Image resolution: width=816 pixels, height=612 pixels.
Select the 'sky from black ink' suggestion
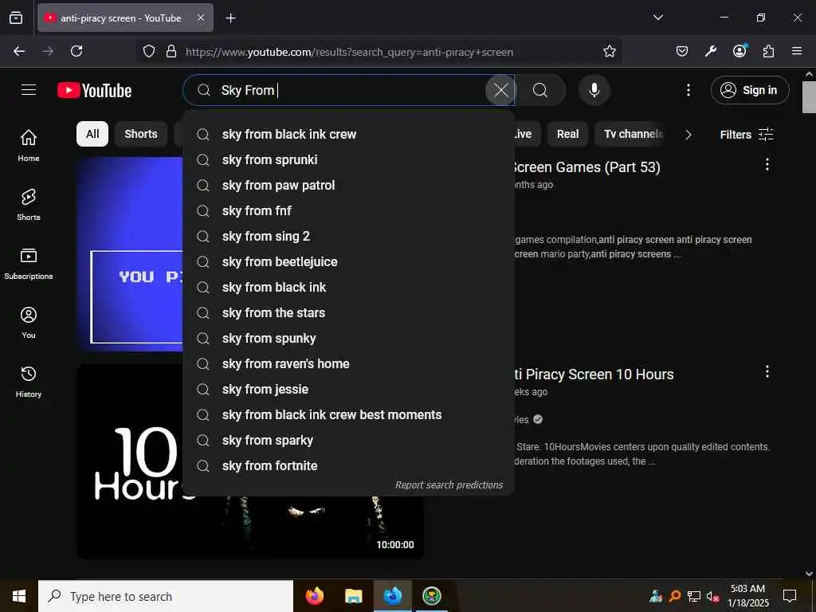(x=349, y=287)
